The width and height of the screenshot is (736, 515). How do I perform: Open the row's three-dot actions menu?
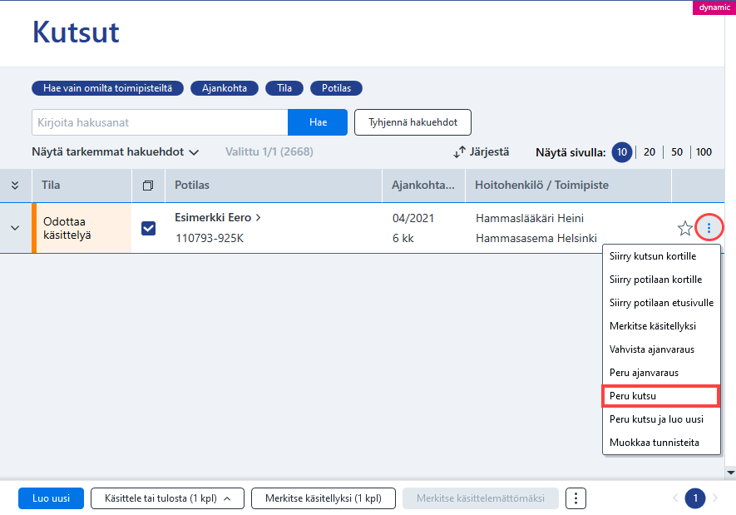709,228
